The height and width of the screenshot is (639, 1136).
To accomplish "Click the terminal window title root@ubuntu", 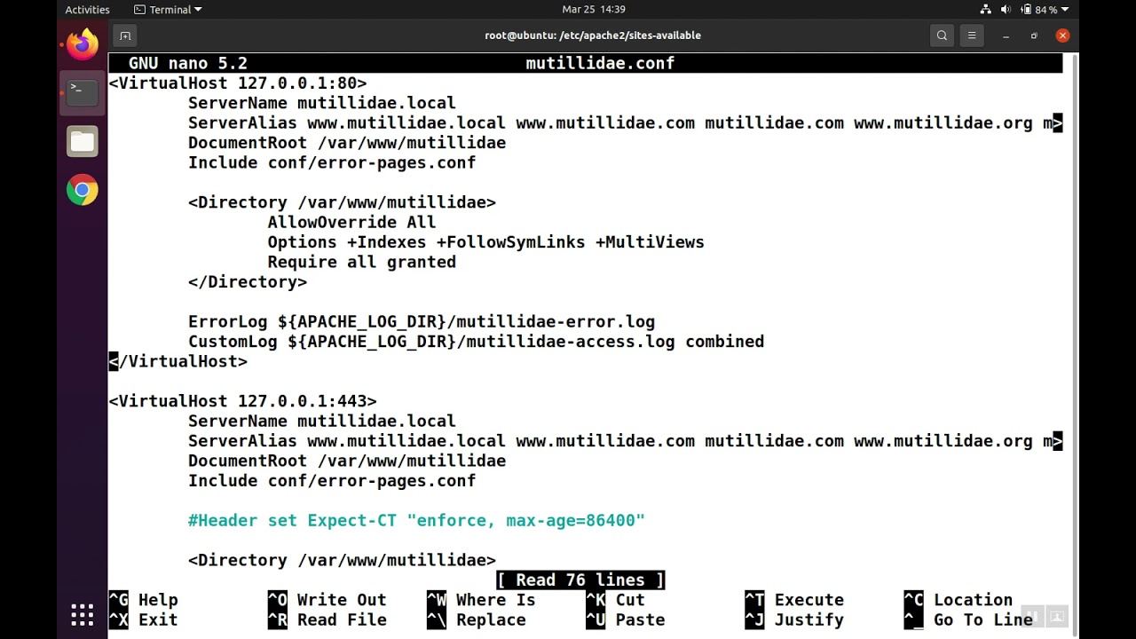I will click(x=593, y=35).
